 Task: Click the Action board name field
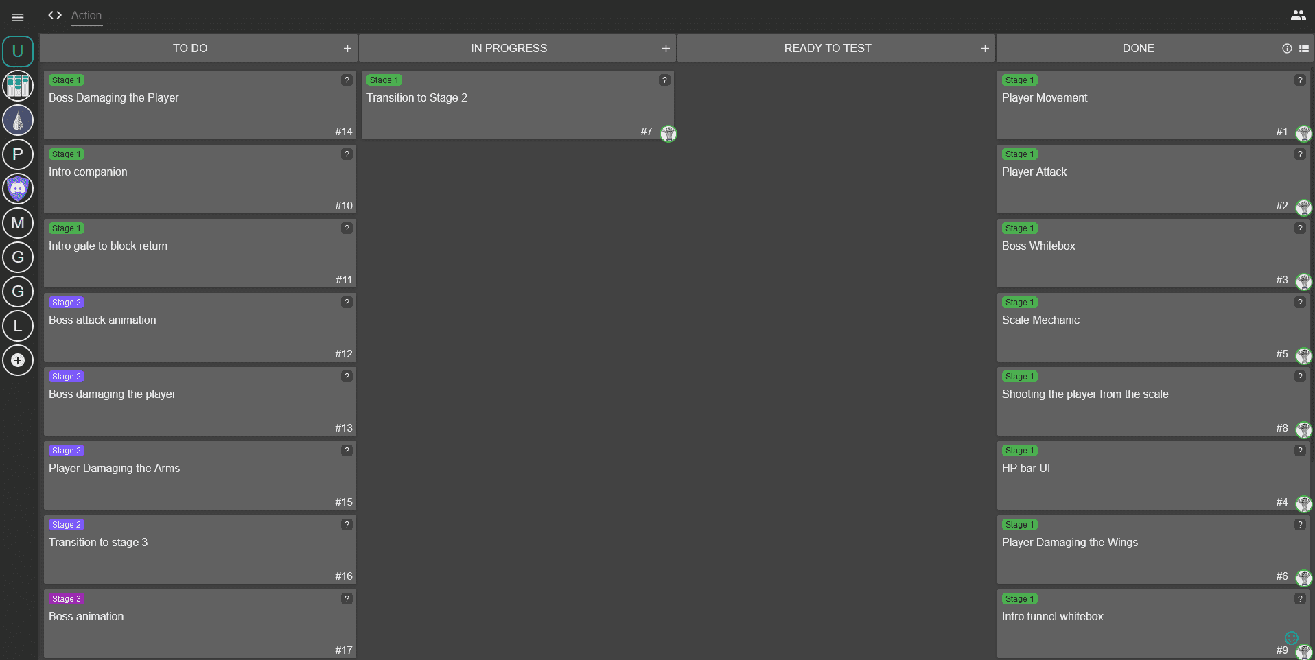click(86, 16)
